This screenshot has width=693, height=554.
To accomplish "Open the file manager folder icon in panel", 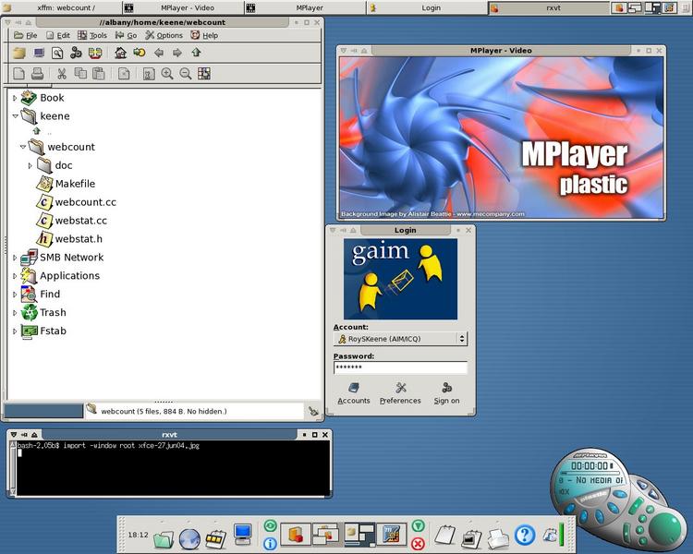I will [x=164, y=539].
